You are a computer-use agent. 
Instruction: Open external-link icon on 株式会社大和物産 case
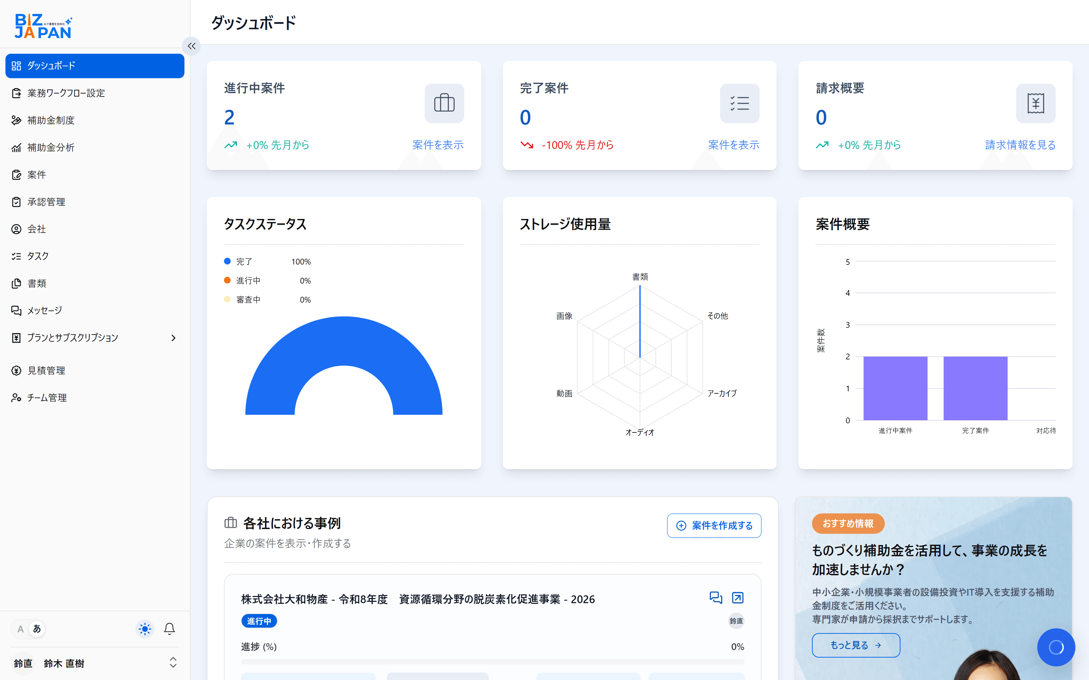737,598
